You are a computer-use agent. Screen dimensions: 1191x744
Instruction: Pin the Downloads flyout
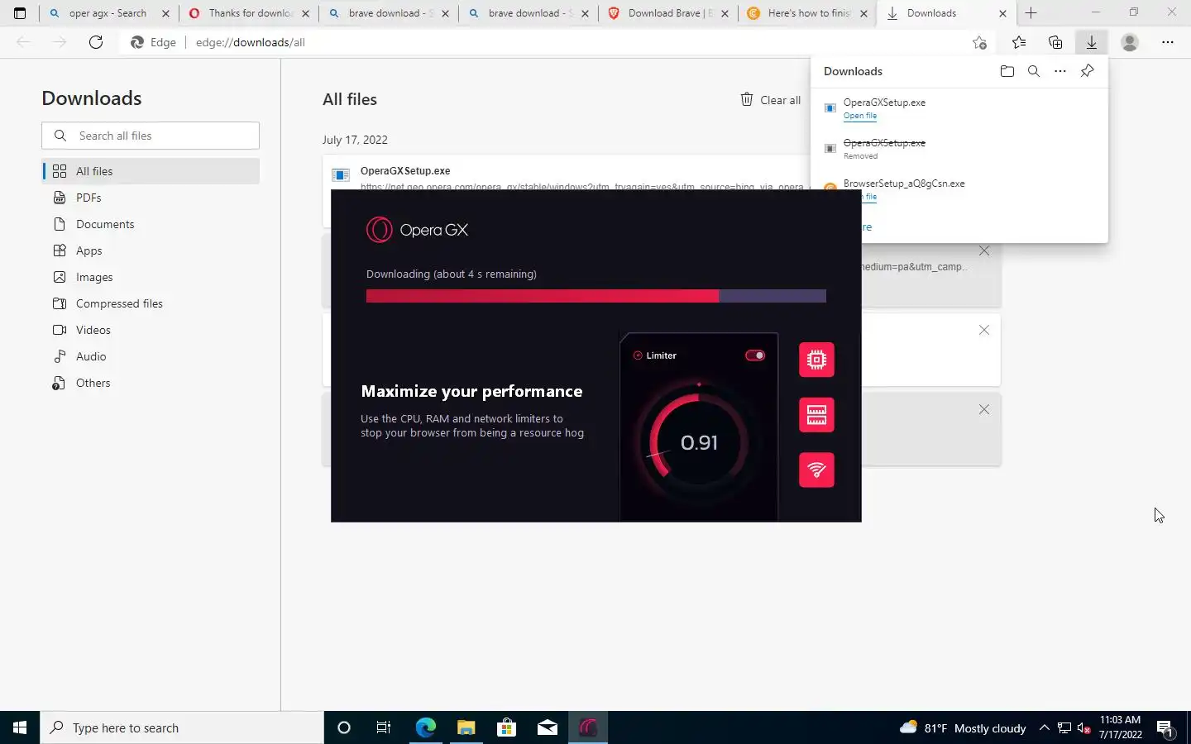tap(1088, 71)
